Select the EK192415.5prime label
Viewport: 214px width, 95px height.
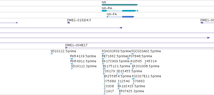[131, 86]
